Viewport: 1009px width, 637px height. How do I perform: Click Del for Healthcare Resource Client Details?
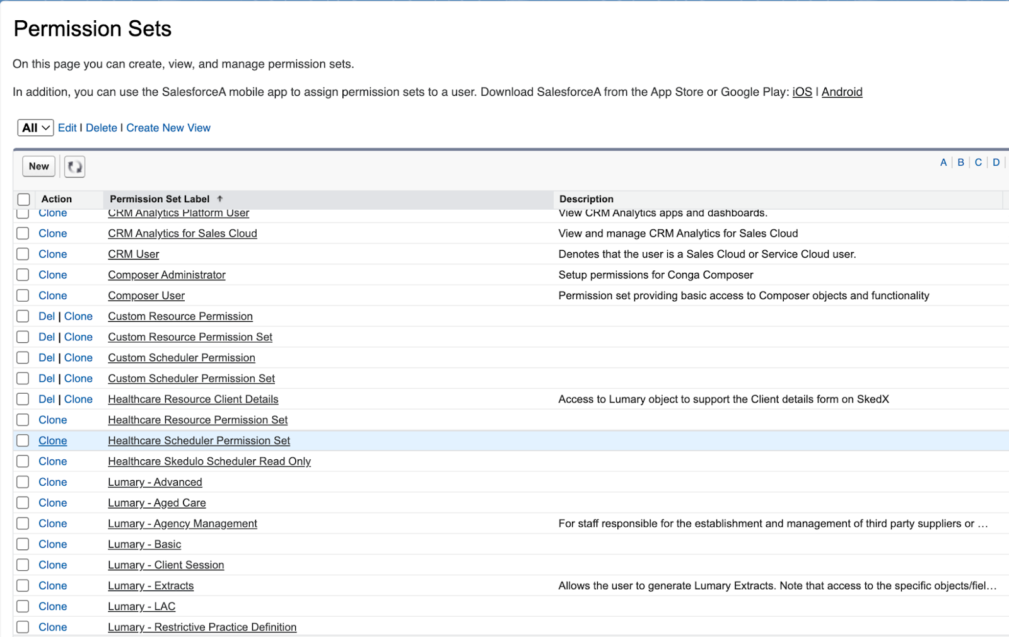[x=47, y=399]
